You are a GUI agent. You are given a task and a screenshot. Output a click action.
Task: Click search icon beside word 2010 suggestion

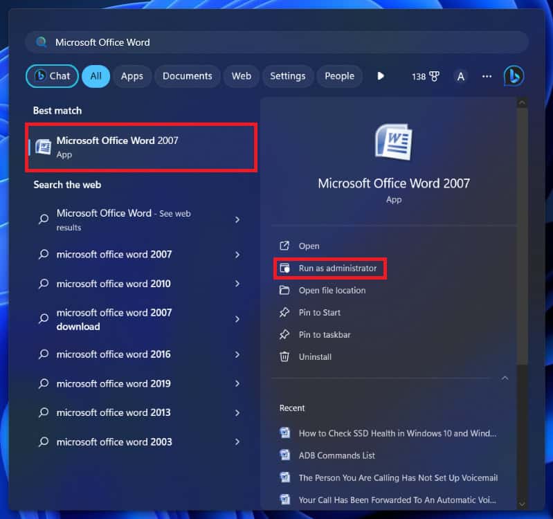[44, 284]
